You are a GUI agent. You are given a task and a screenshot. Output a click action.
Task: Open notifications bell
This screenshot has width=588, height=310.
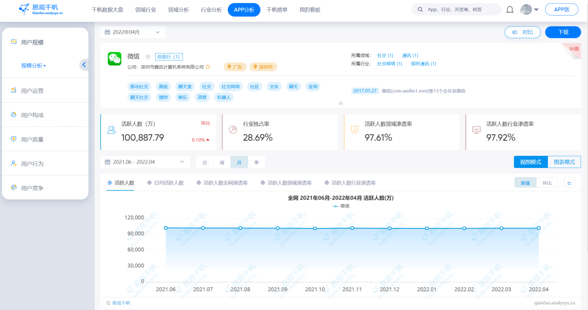[510, 9]
